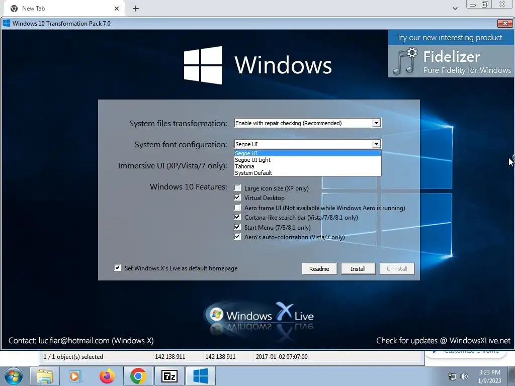
Task: Disable Aero's auto-colorization checkbox
Action: (237, 237)
